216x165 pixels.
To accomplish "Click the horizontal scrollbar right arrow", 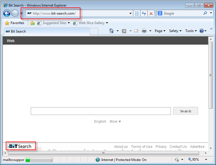I will point(206,153).
